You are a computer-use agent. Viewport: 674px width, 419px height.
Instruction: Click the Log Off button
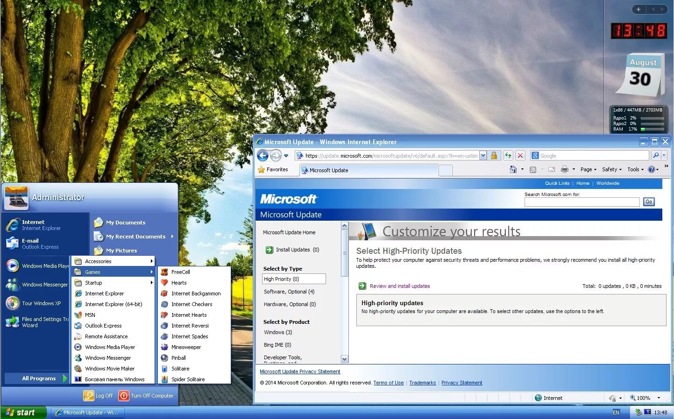point(98,396)
